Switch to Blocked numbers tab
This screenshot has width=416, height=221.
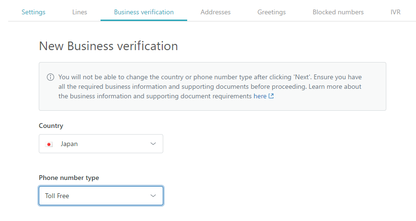pos(338,12)
